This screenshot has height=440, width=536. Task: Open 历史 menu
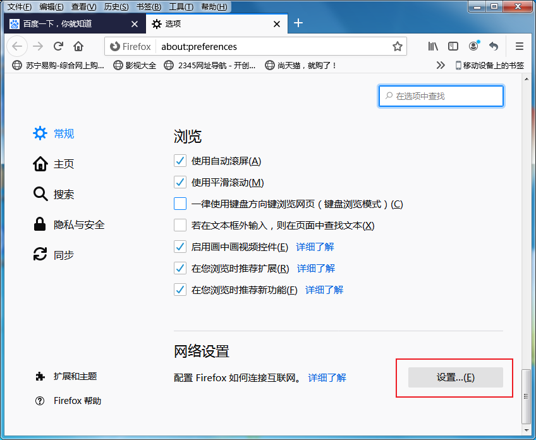click(x=116, y=6)
